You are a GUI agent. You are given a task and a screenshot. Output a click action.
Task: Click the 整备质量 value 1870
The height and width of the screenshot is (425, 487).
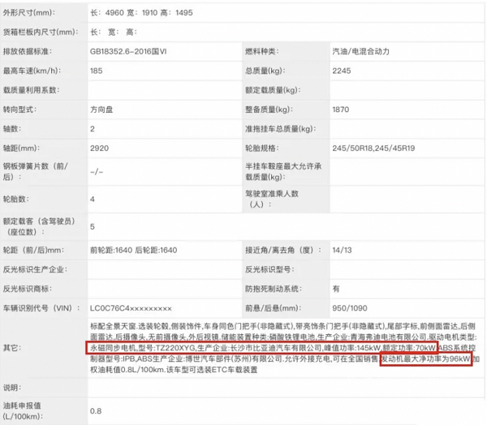[x=342, y=109]
